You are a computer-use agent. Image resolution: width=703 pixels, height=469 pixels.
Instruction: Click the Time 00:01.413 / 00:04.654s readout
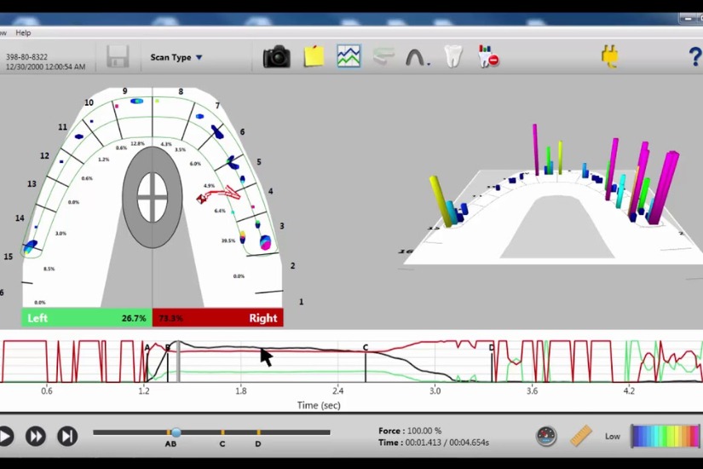click(434, 443)
